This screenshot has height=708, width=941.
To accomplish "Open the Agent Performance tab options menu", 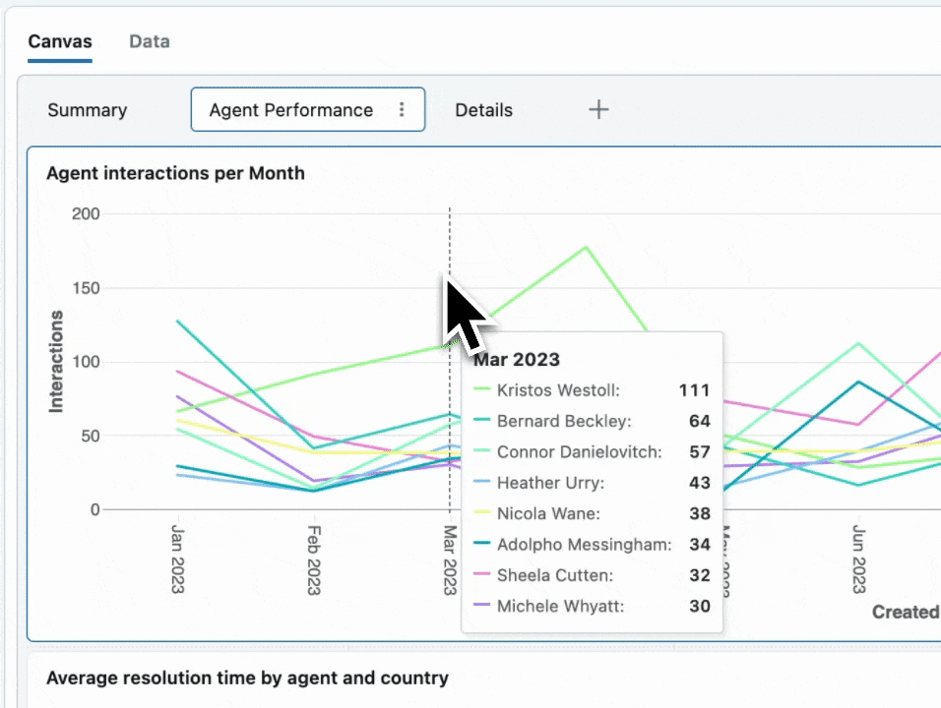I will [402, 110].
